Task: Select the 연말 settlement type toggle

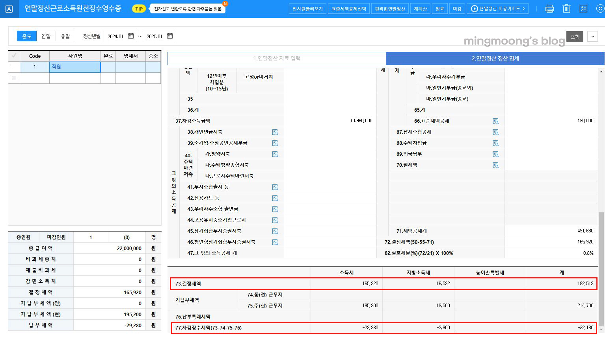Action: coord(46,36)
